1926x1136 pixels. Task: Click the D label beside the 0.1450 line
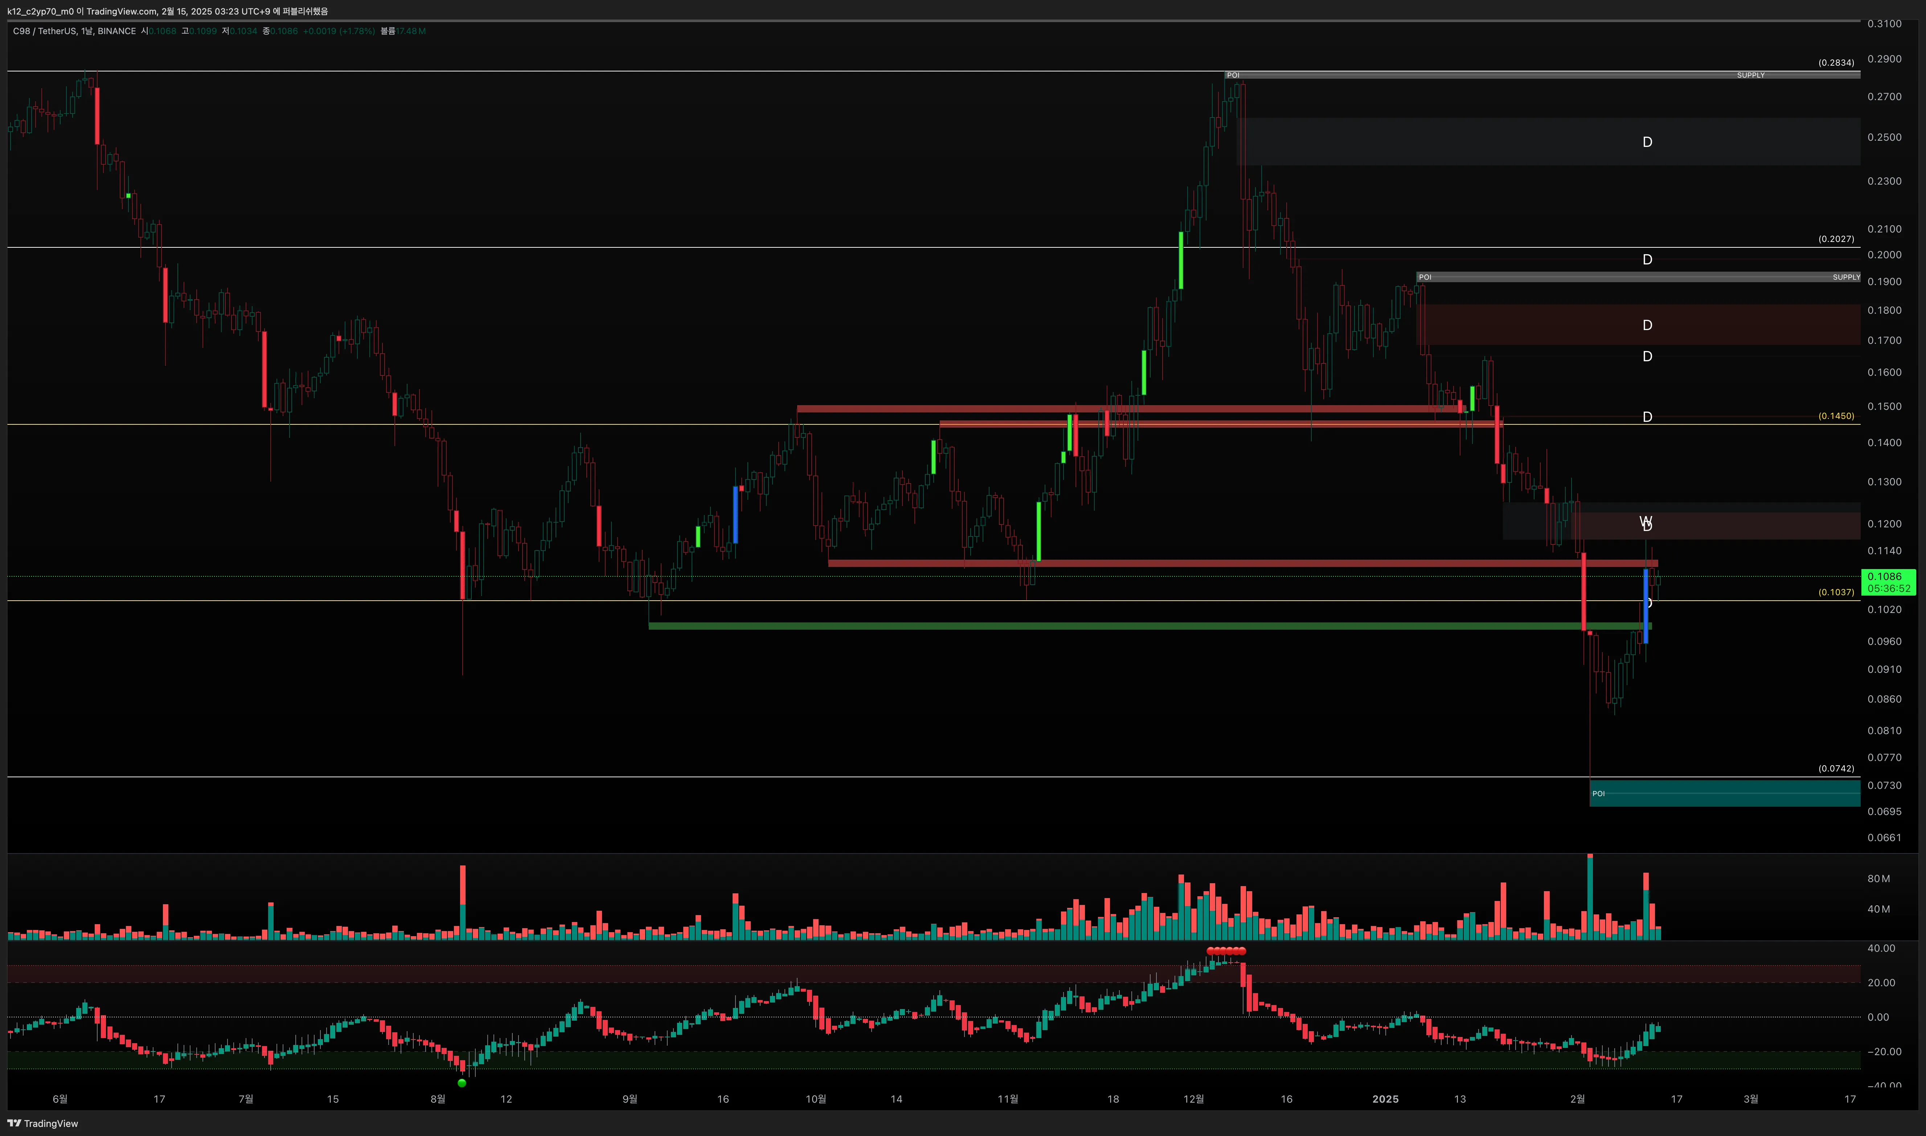pos(1647,417)
